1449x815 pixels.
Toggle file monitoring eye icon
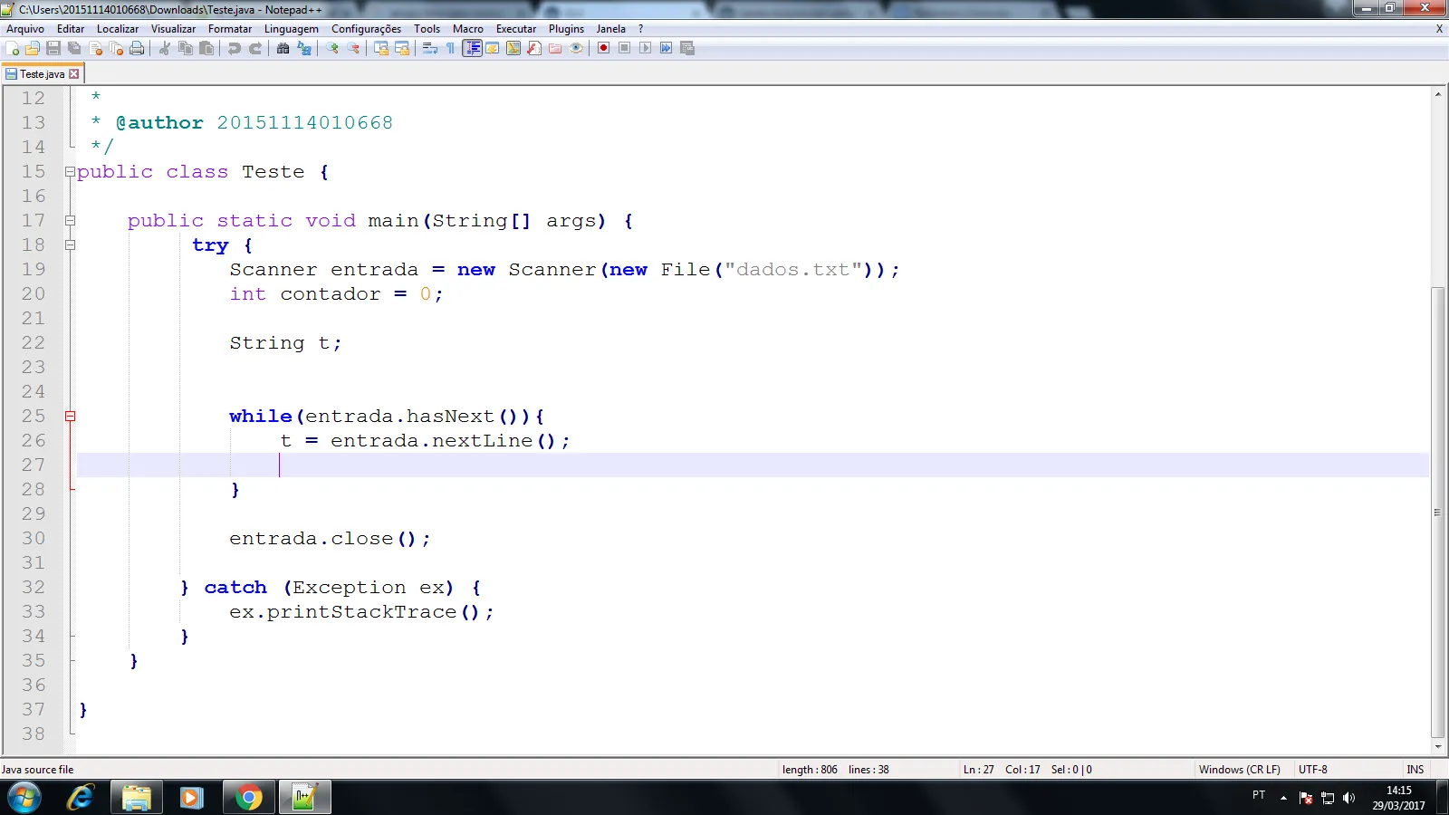coord(576,48)
